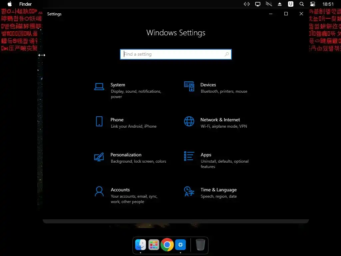Click 'Display, sound, notifications, power' description
This screenshot has width=341, height=256.
(136, 94)
